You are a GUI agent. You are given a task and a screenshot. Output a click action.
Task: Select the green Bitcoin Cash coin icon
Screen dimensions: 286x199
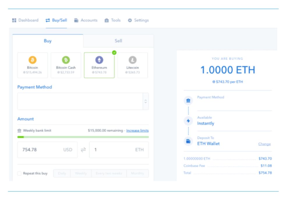(x=66, y=60)
